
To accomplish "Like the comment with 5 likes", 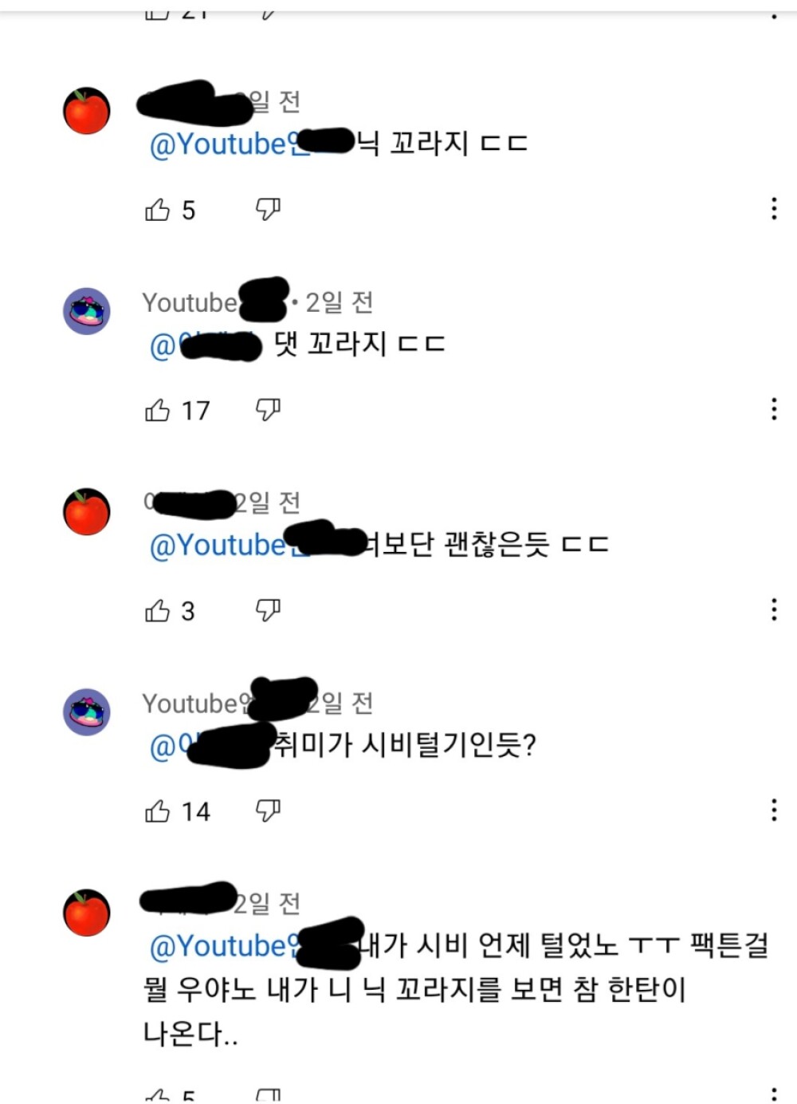I will [x=158, y=210].
